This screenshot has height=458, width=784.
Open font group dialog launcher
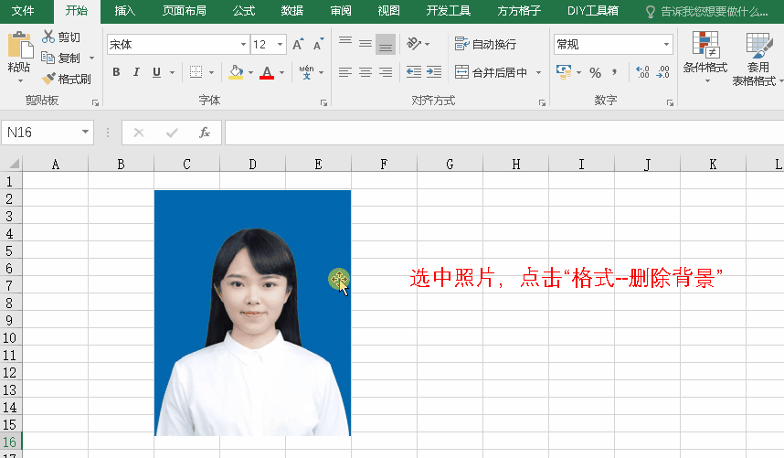[x=324, y=102]
